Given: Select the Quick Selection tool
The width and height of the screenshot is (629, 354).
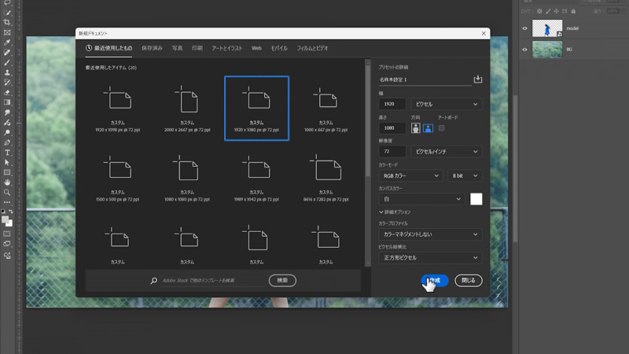Looking at the screenshot, I should (7, 13).
